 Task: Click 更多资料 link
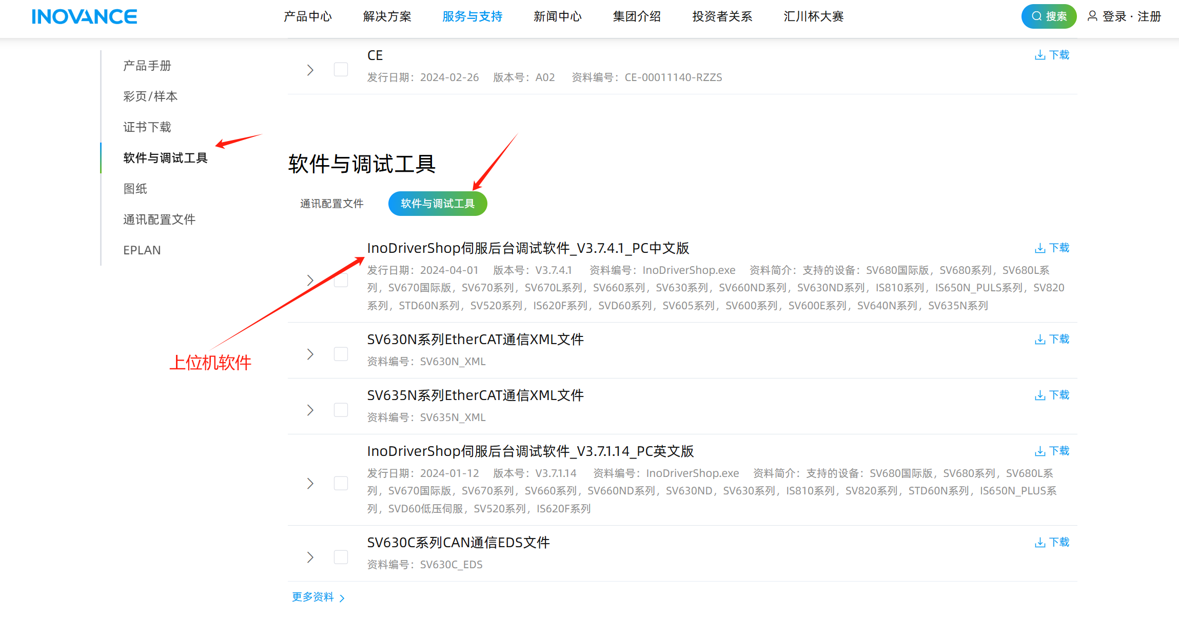pyautogui.click(x=319, y=597)
